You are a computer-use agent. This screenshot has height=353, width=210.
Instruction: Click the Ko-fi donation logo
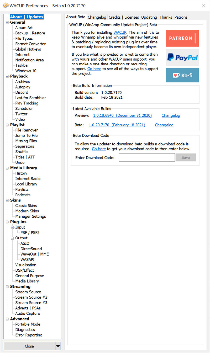[x=182, y=75]
